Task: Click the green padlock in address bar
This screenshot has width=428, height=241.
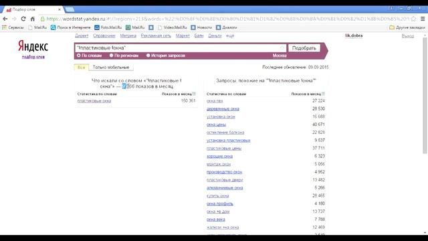Action: pos(43,19)
